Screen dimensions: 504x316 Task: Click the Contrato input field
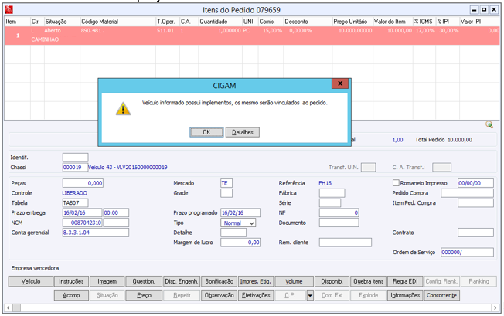click(x=475, y=233)
